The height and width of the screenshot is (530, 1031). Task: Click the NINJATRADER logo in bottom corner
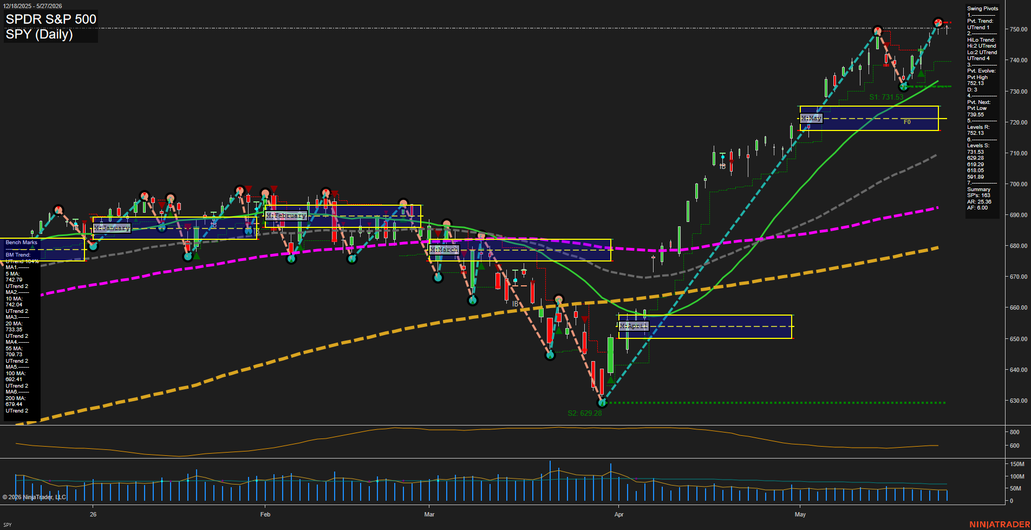999,525
